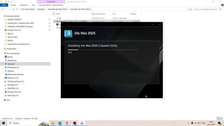Open Объемные объекты in sidebar

tap(15, 74)
